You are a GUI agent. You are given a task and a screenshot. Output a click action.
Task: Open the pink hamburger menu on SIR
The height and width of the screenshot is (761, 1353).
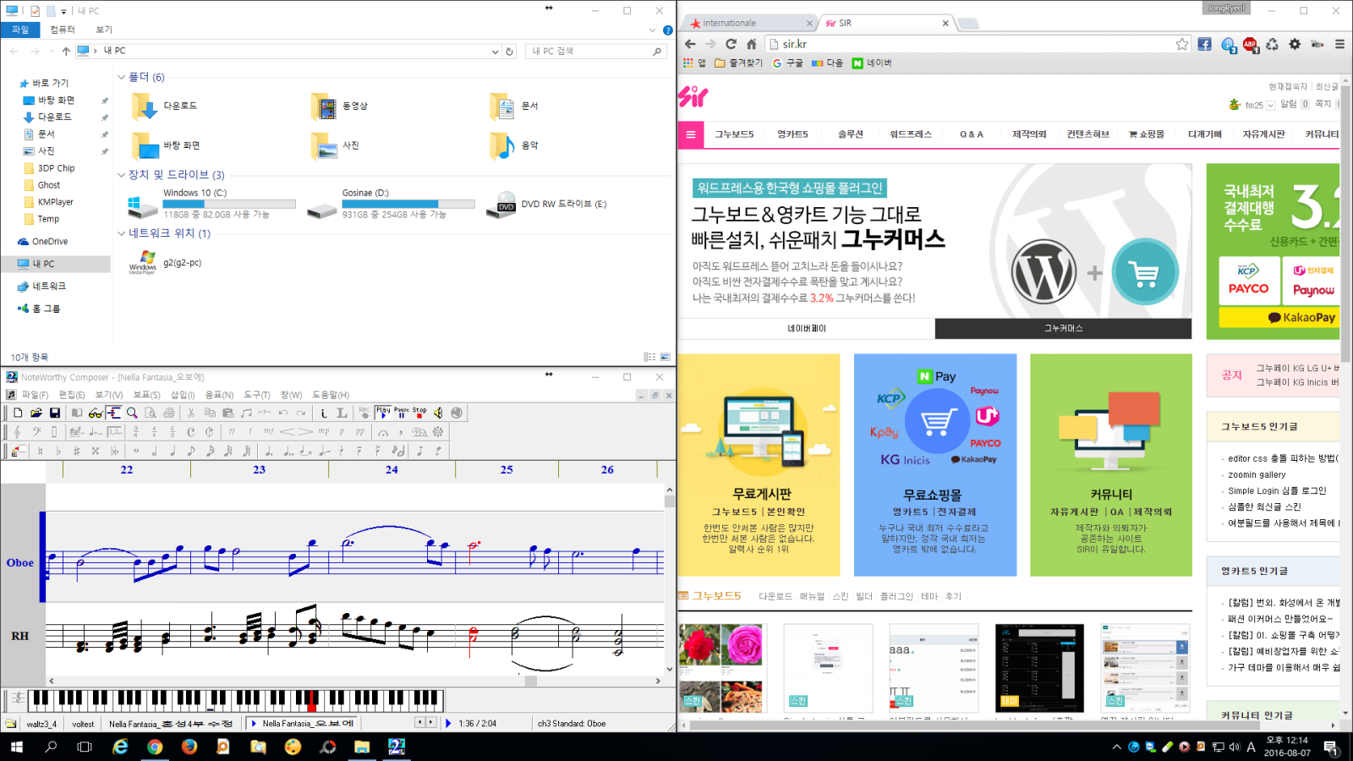tap(691, 134)
